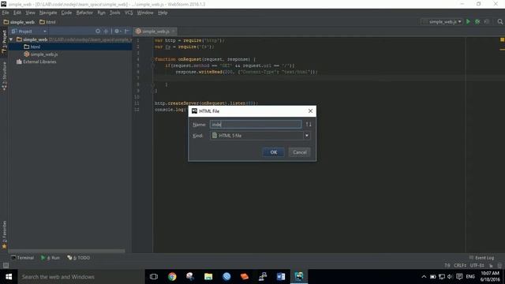Click volume speaker icon in system tray
Screen dimensions: 505x284
click(x=450, y=277)
